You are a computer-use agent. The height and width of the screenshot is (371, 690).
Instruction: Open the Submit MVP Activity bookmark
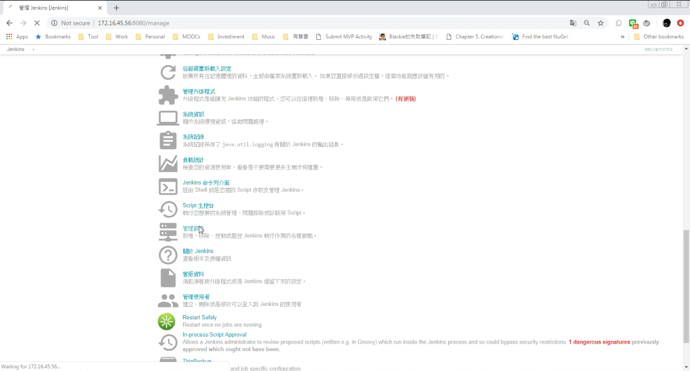[x=344, y=37]
